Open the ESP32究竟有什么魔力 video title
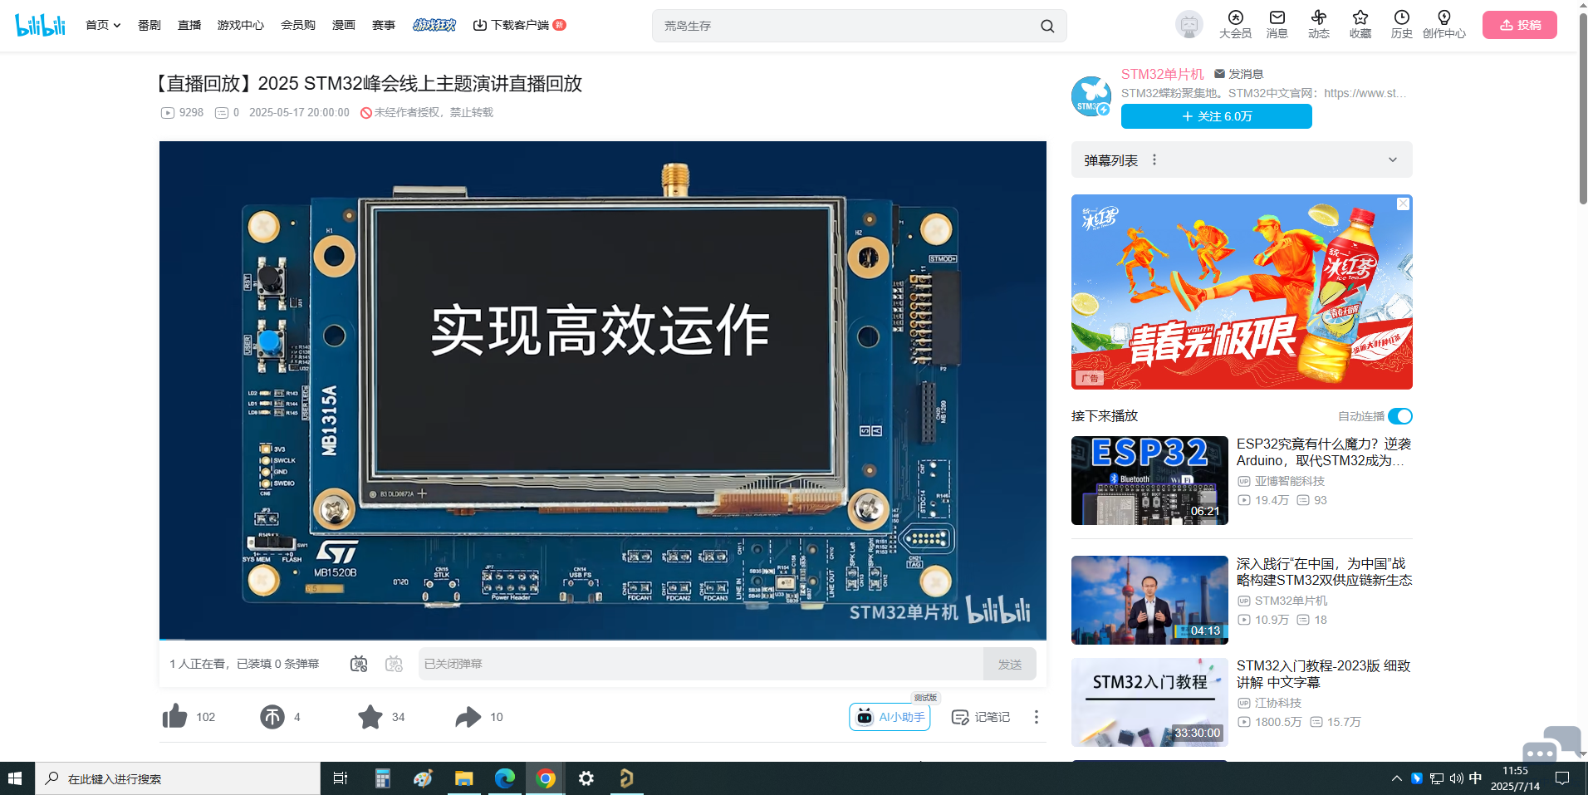The image size is (1588, 795). (1324, 452)
